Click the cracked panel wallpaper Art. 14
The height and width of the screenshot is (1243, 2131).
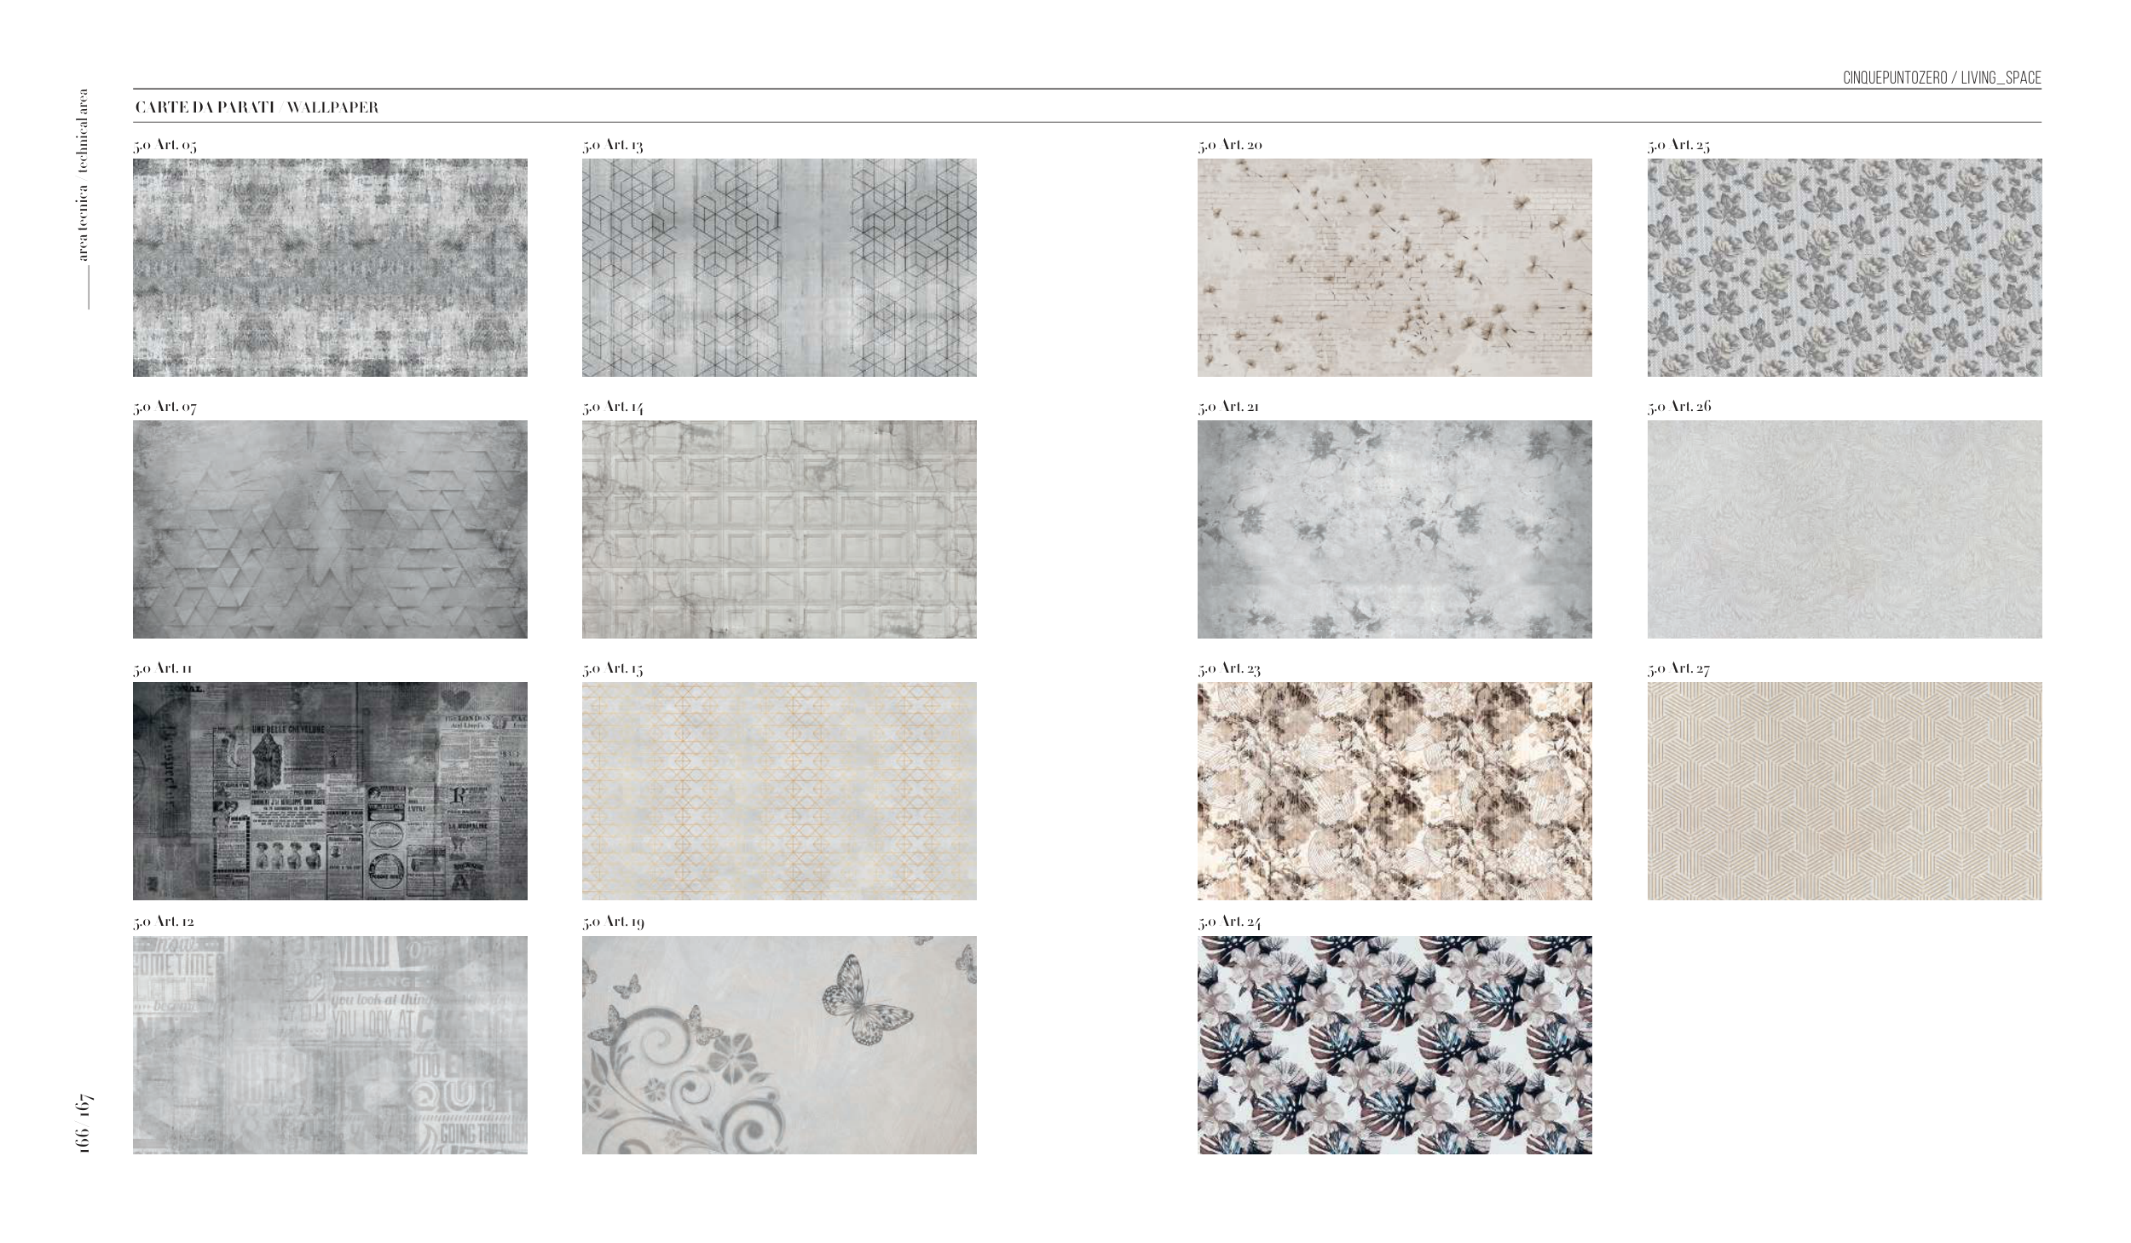(779, 529)
